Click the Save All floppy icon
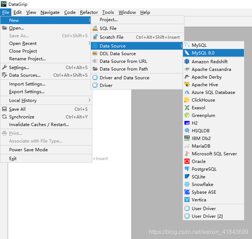The height and width of the screenshot is (239, 252). coord(4,109)
